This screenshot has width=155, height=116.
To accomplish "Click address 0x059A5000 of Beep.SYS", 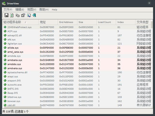I will pos(47,93).
